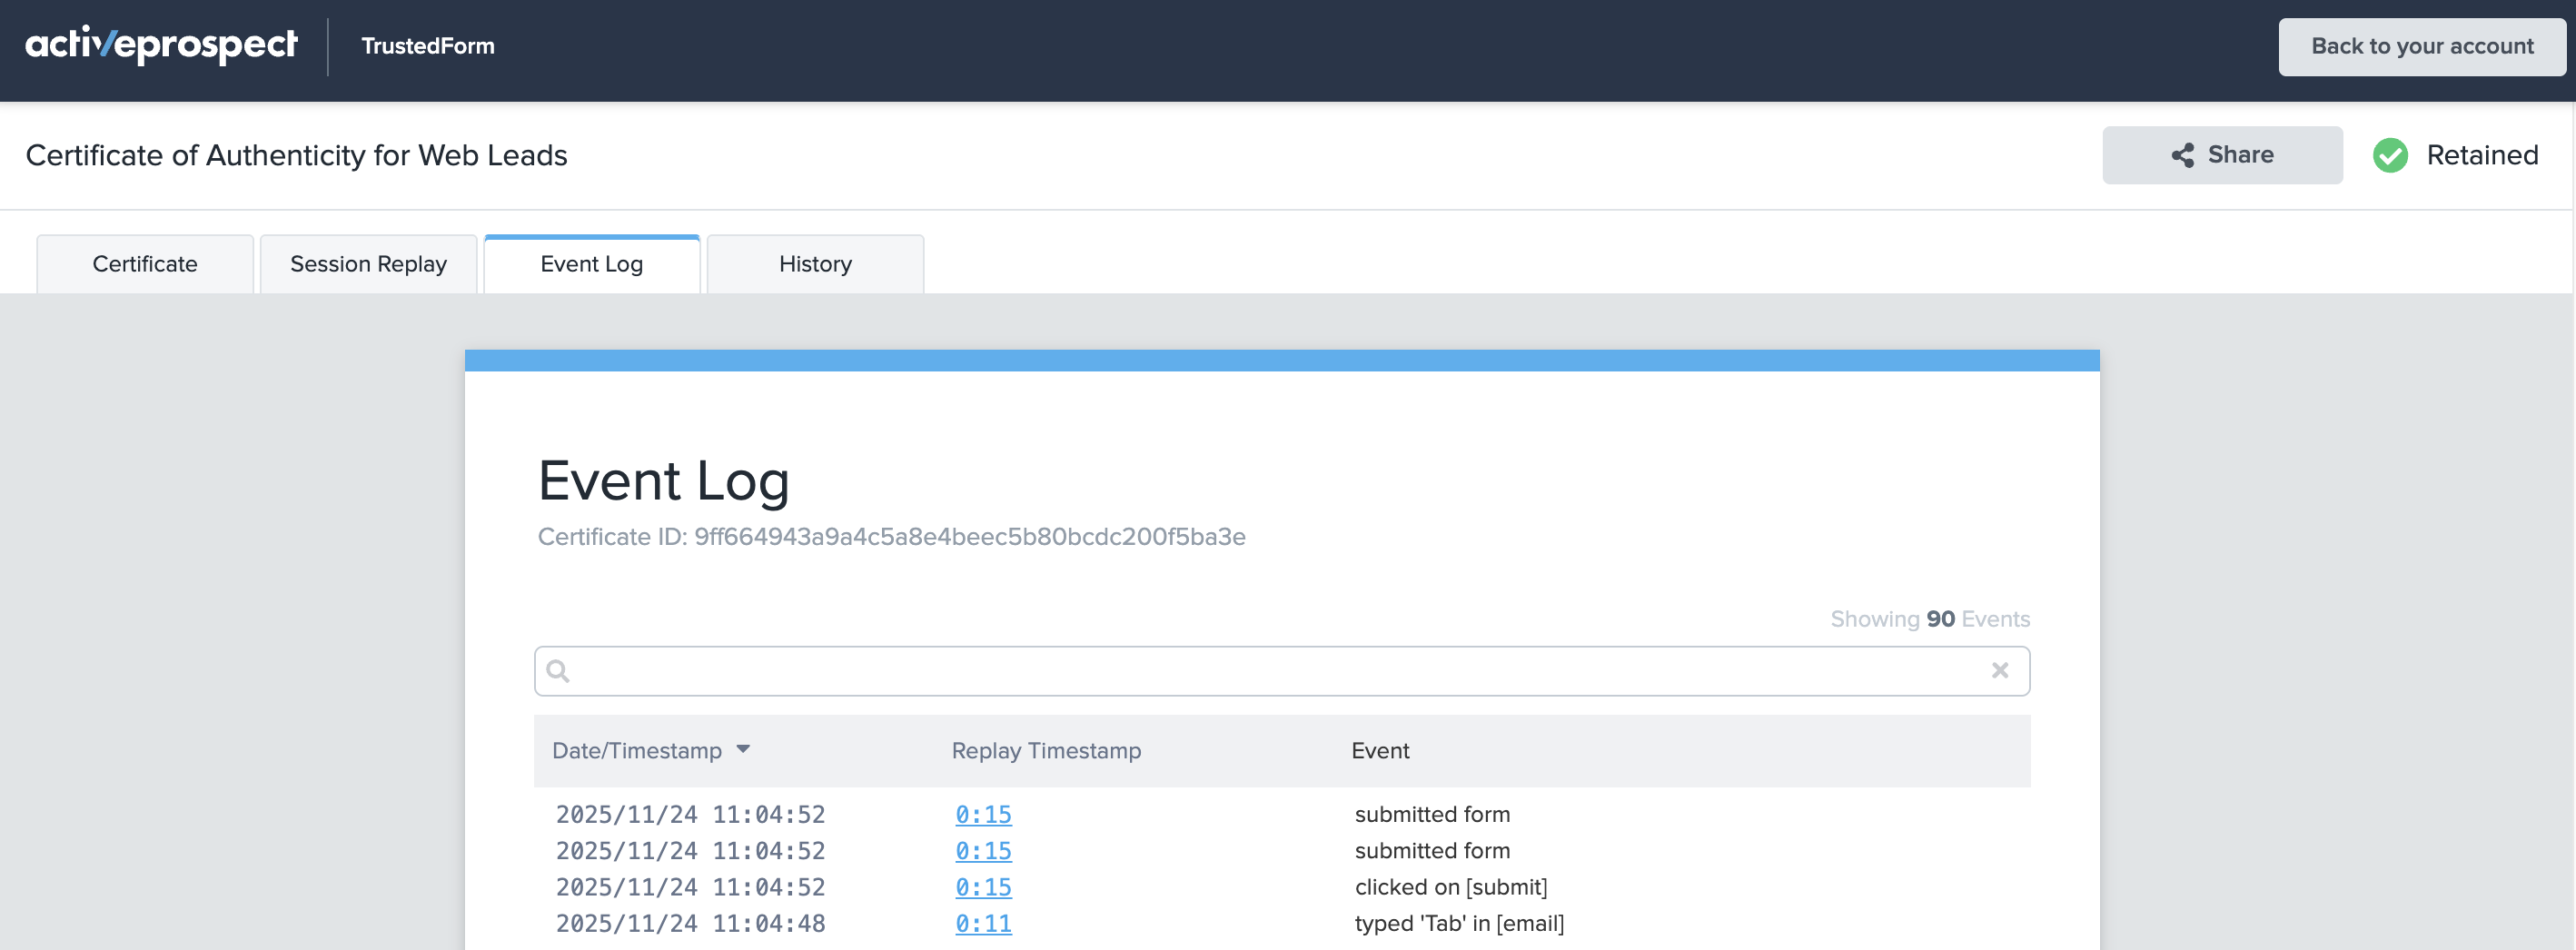2576x950 pixels.
Task: Click the green Retained checkmark icon
Action: tap(2389, 155)
